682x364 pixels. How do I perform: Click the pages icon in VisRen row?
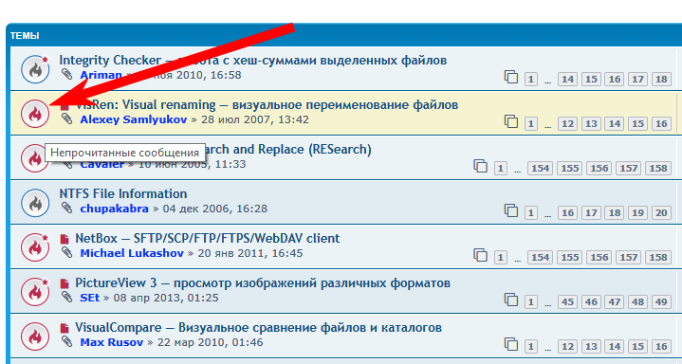point(511,121)
